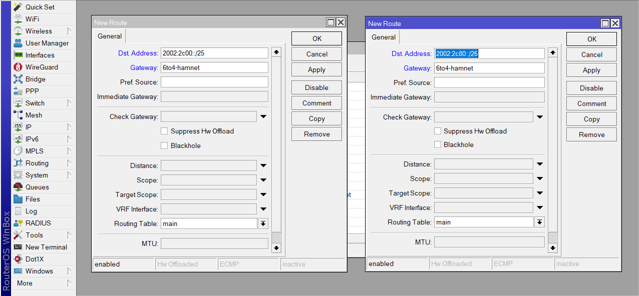Image resolution: width=639 pixels, height=296 pixels.
Task: Check Suppress Hw Offload in right New Route window
Action: coord(438,131)
